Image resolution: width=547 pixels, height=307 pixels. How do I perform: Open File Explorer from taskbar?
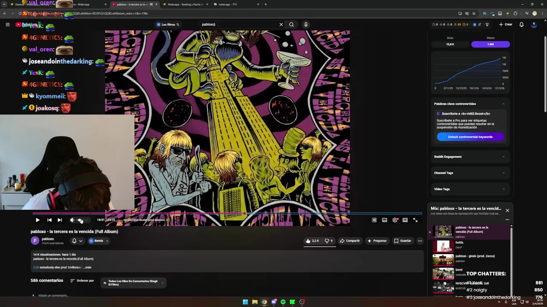(x=255, y=302)
